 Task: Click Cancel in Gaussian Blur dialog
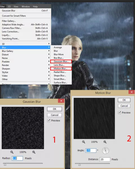(x=54, y=115)
